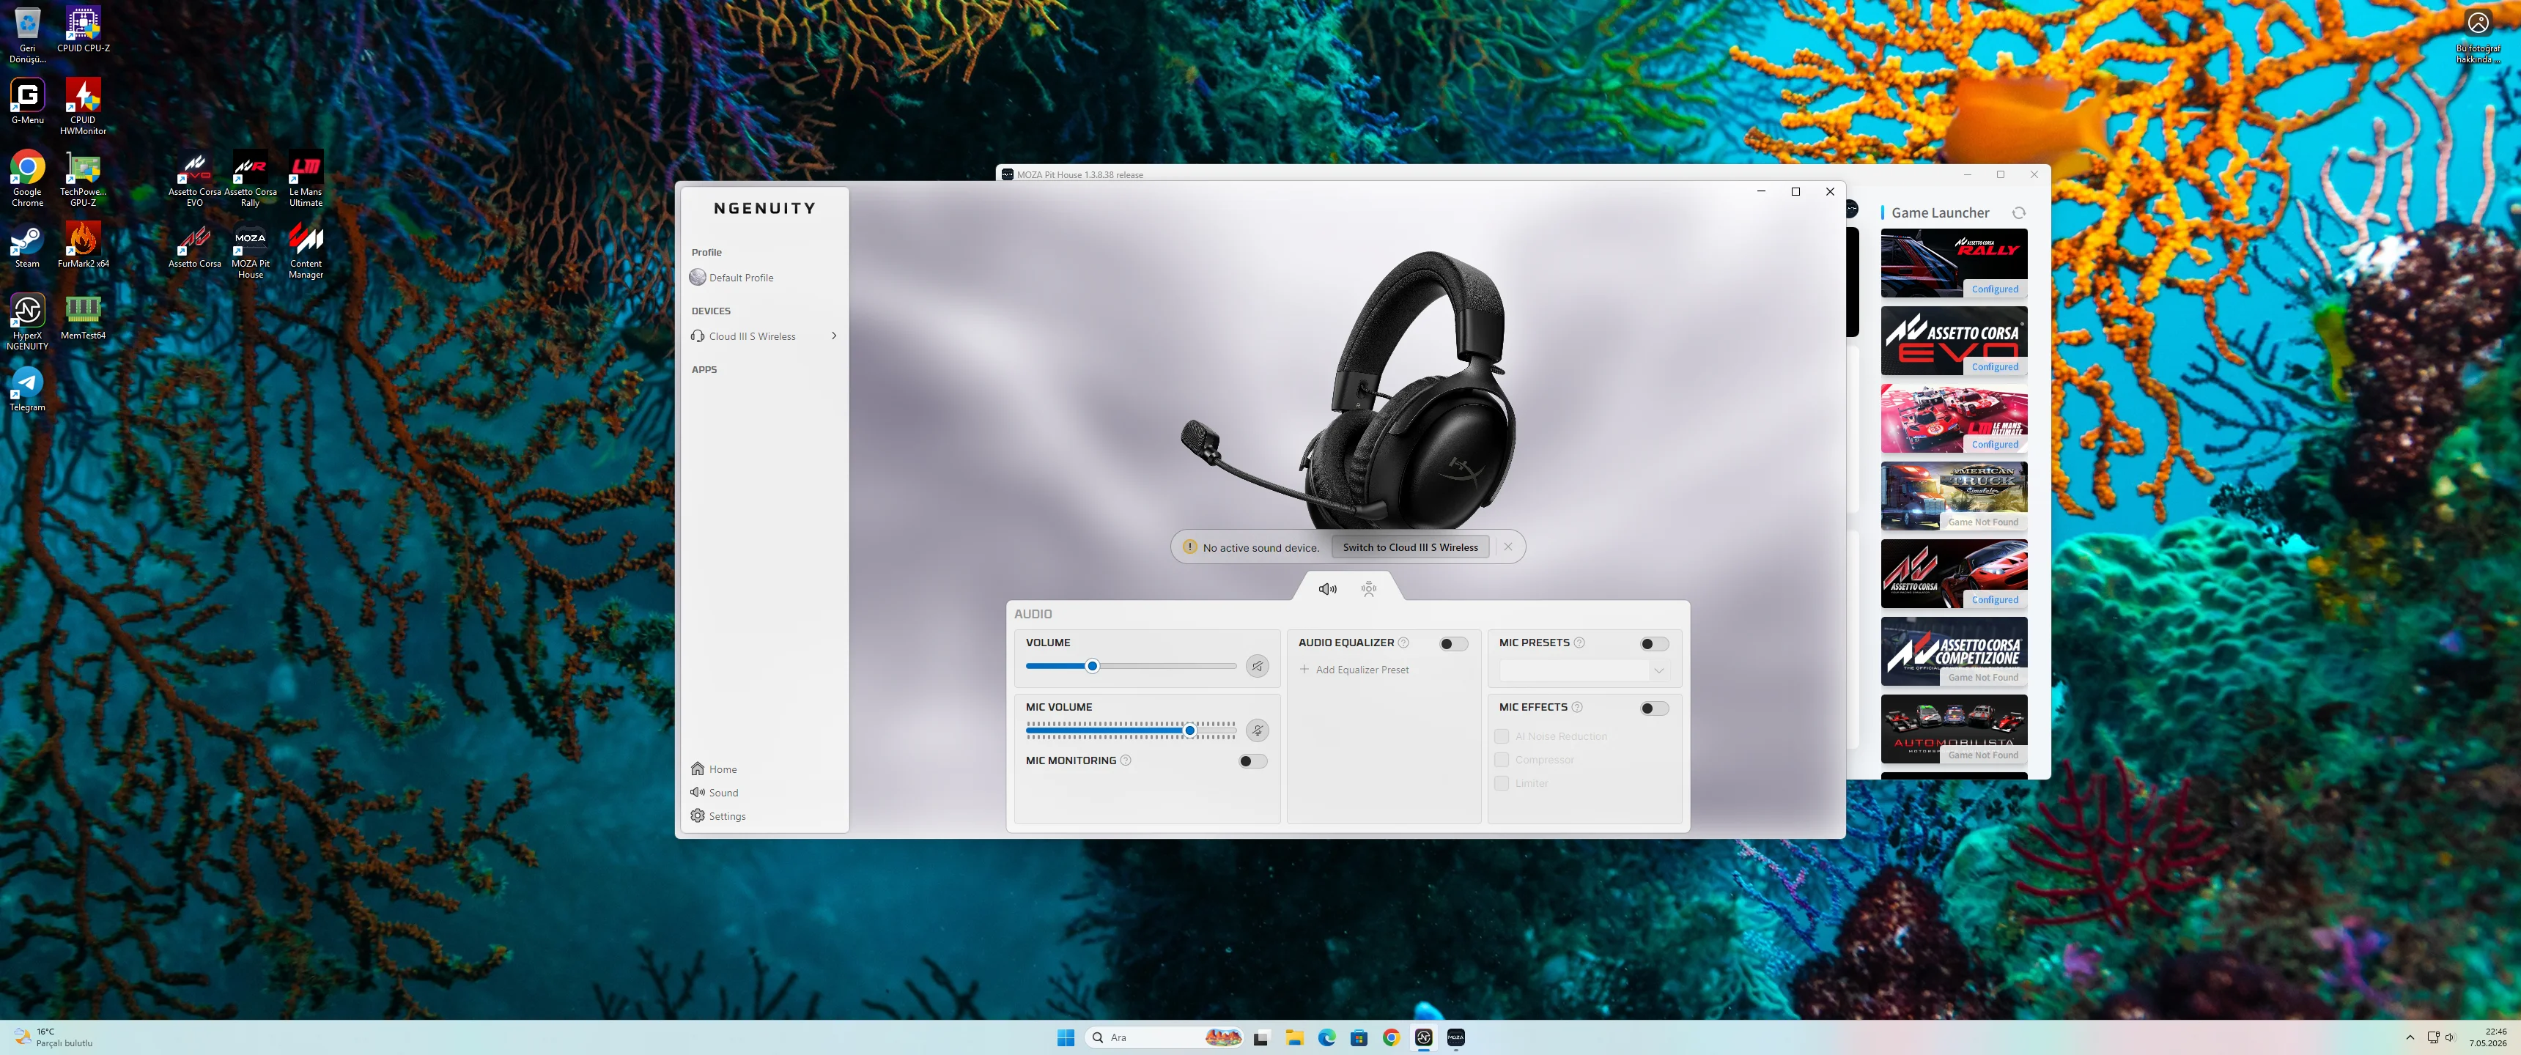This screenshot has height=1055, width=2521.
Task: Show help for Mic Effects
Action: (1576, 708)
